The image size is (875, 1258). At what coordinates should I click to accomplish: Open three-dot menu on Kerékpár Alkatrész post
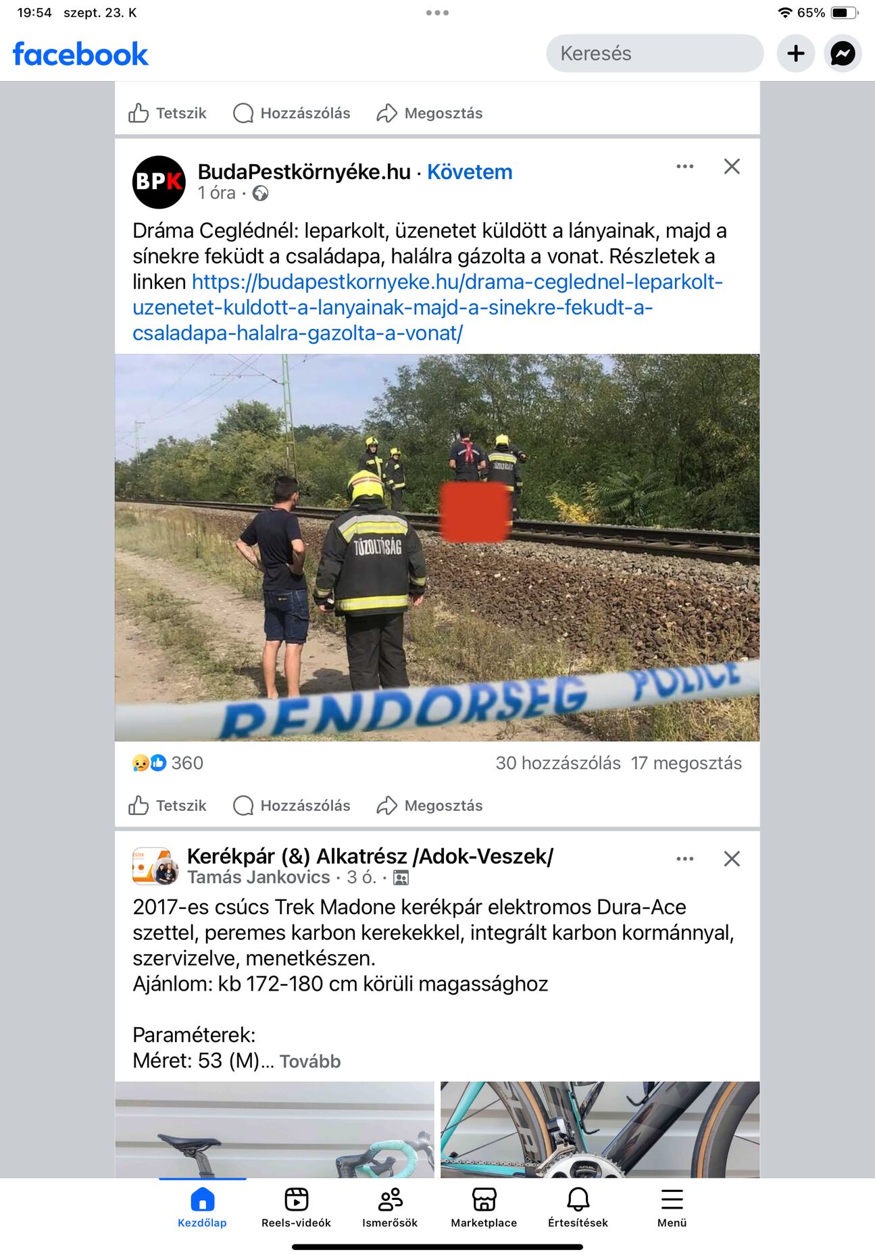[x=685, y=859]
